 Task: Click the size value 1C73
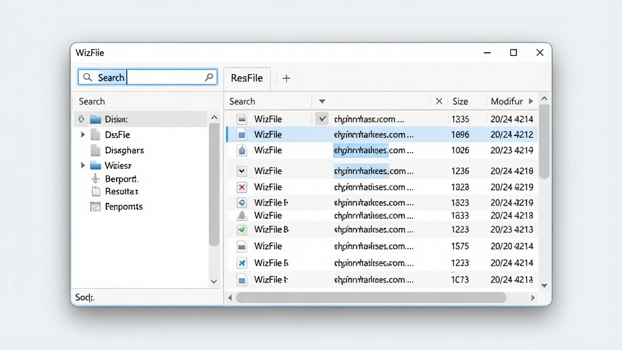tap(460, 280)
